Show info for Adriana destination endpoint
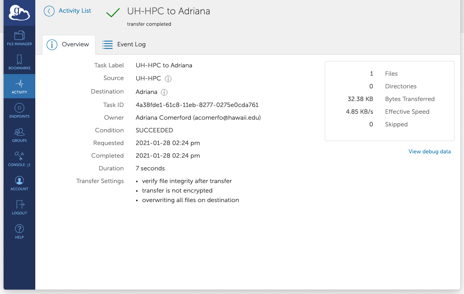Viewport: 464px width, 294px height. coord(164,92)
